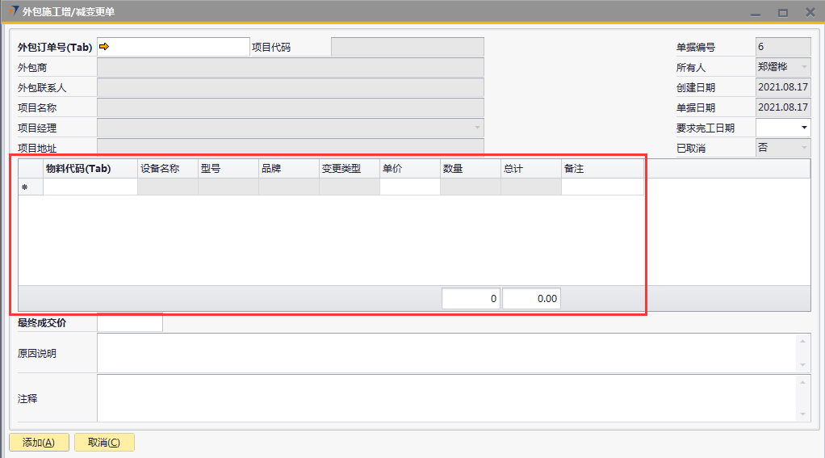Open the 项目经理 dropdown list
Screen dimensions: 825x458
477,128
